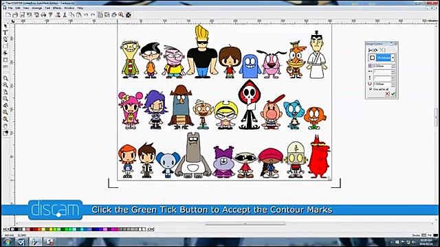
Task: Click the first 0.000mm field stepper arrows
Action: point(393,66)
